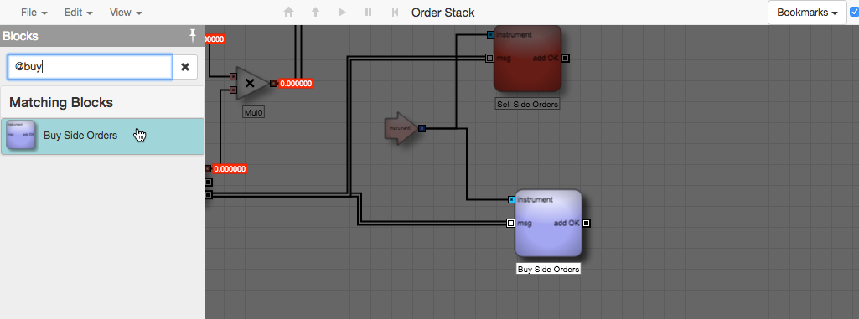Pause the simulation
The height and width of the screenshot is (319, 859).
click(368, 12)
